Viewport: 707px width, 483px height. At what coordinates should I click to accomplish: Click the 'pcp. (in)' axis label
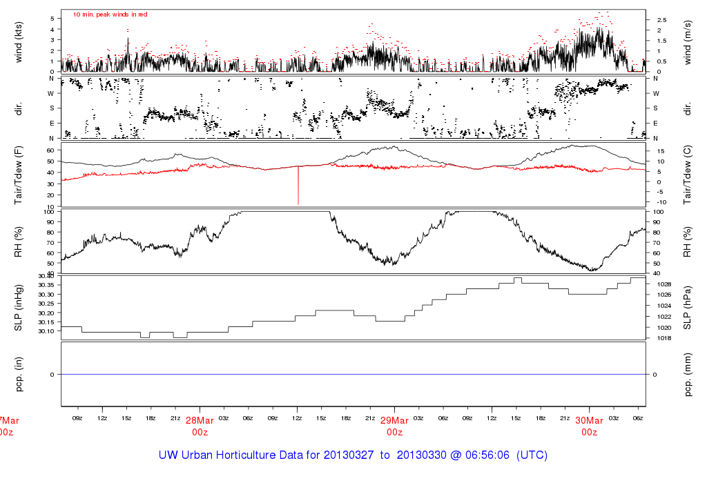point(19,375)
